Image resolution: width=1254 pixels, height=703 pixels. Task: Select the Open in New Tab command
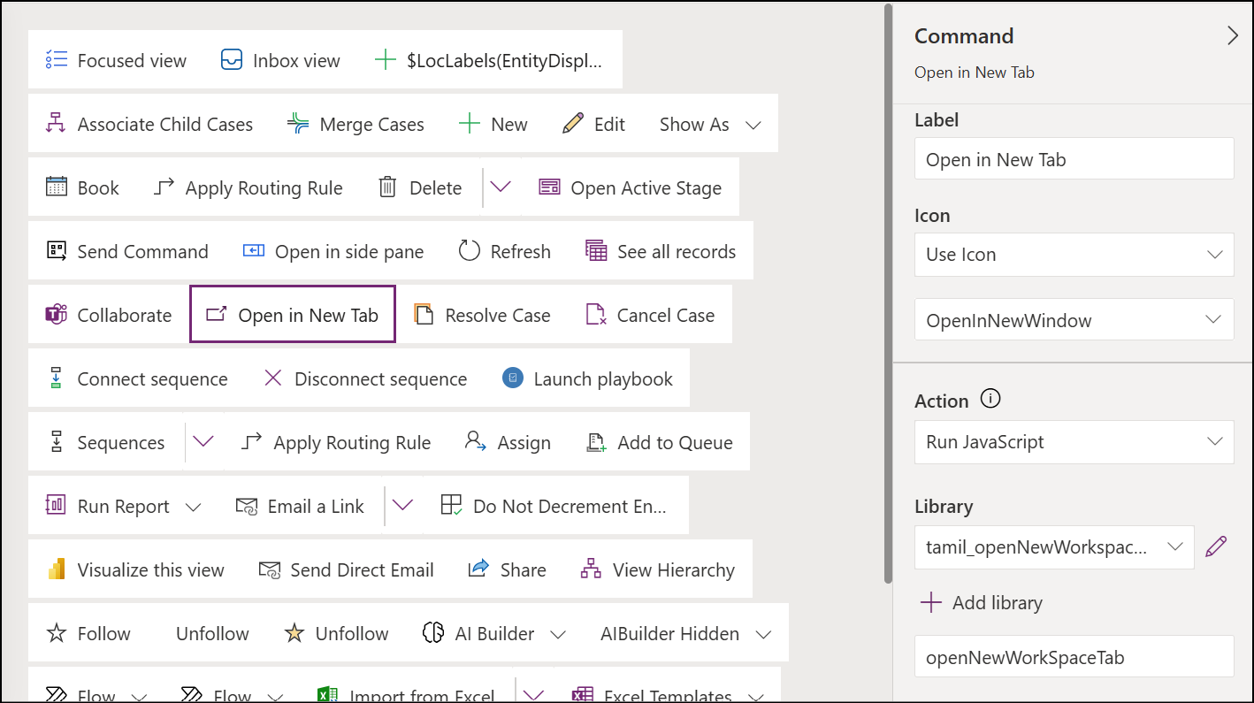pos(293,315)
